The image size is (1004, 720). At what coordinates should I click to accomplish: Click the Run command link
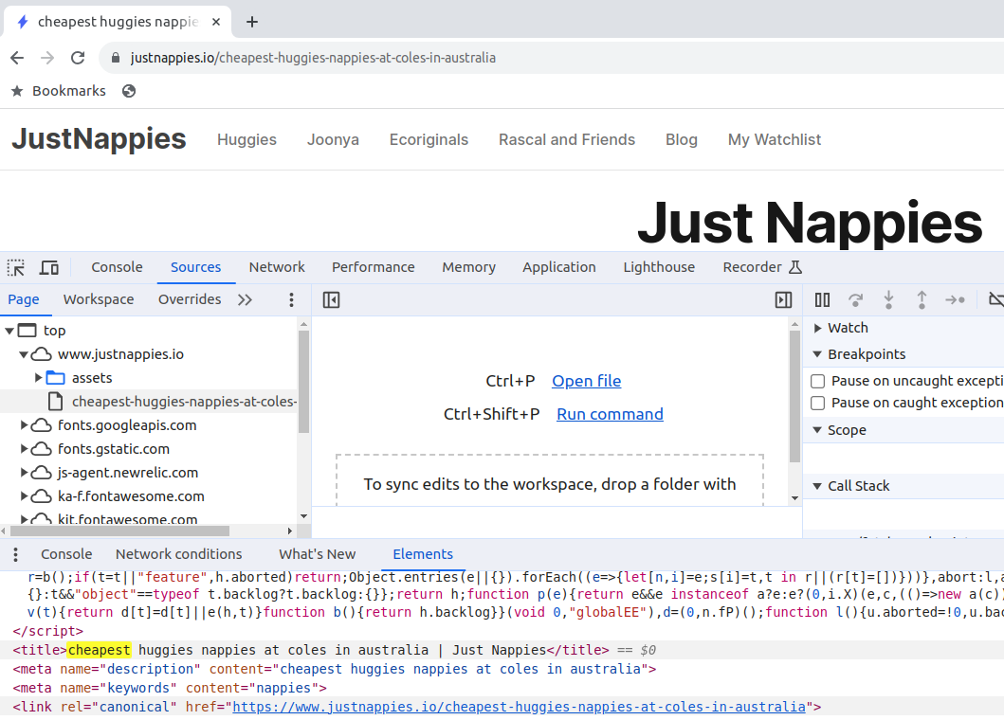coord(610,414)
